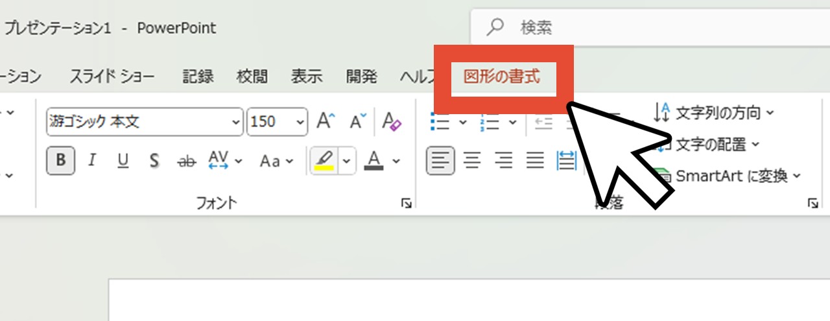Image resolution: width=830 pixels, height=321 pixels.
Task: Apply the font color A button
Action: [x=373, y=160]
